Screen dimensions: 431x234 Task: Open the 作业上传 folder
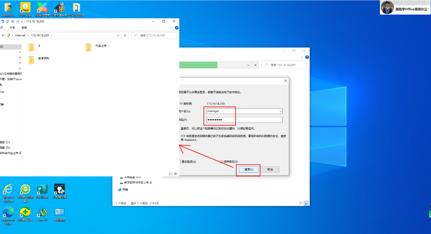click(x=96, y=47)
